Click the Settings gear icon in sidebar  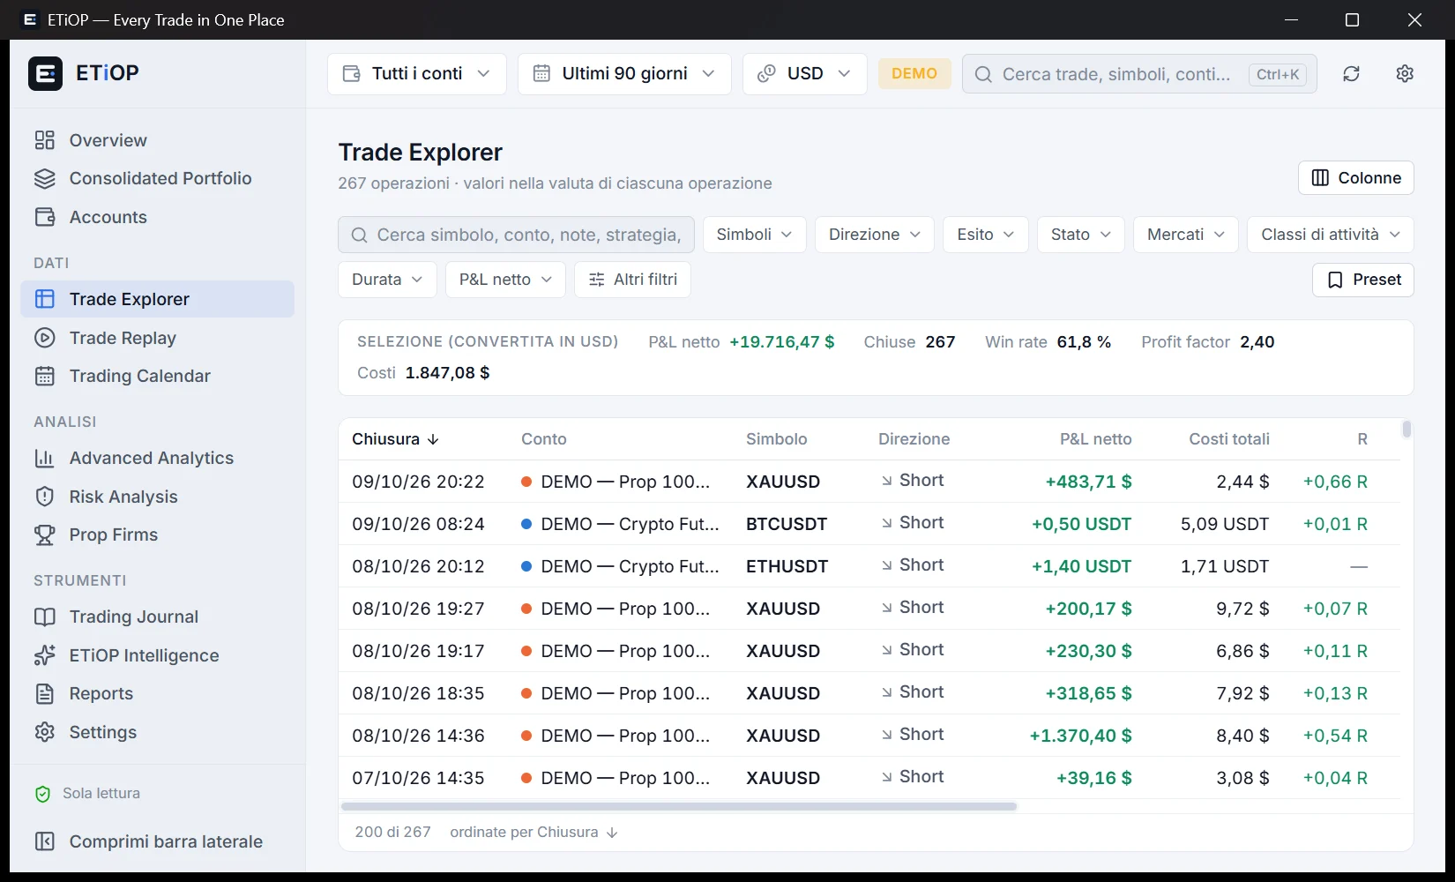45,732
